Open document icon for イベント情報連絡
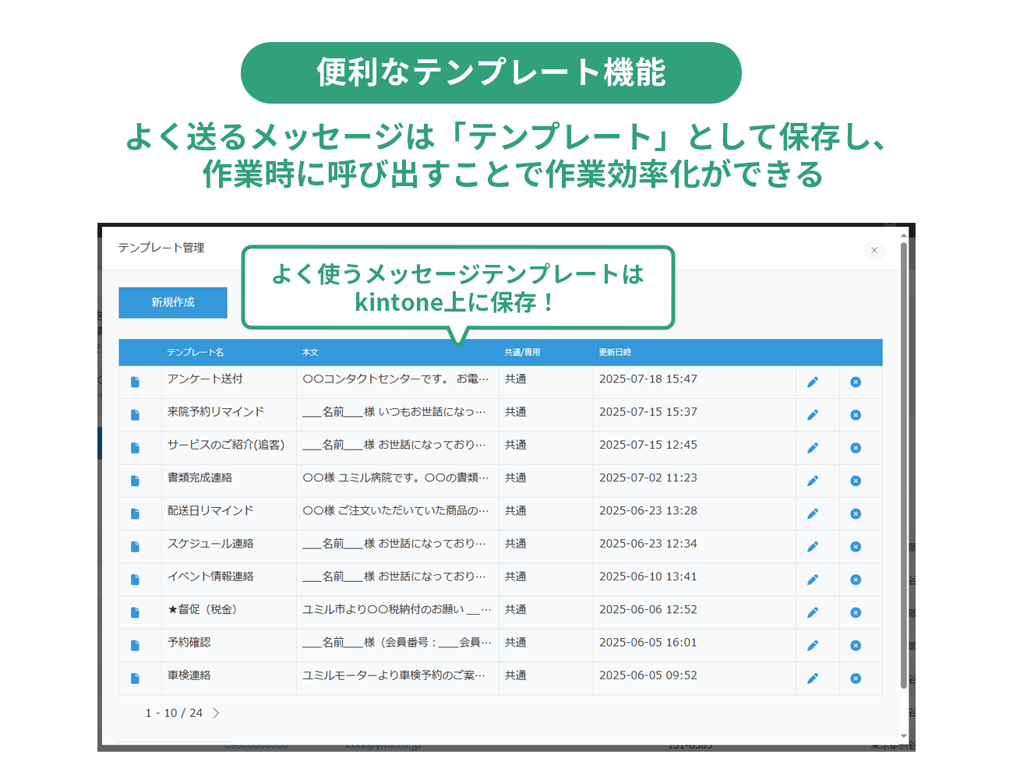Screen dimensions: 1013x779 pyautogui.click(x=135, y=580)
